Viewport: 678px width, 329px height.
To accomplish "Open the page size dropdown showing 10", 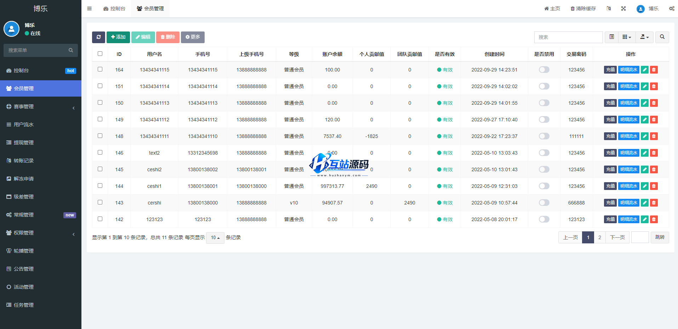I will [x=215, y=238].
